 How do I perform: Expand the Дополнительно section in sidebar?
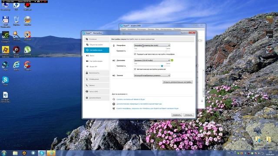(x=96, y=97)
